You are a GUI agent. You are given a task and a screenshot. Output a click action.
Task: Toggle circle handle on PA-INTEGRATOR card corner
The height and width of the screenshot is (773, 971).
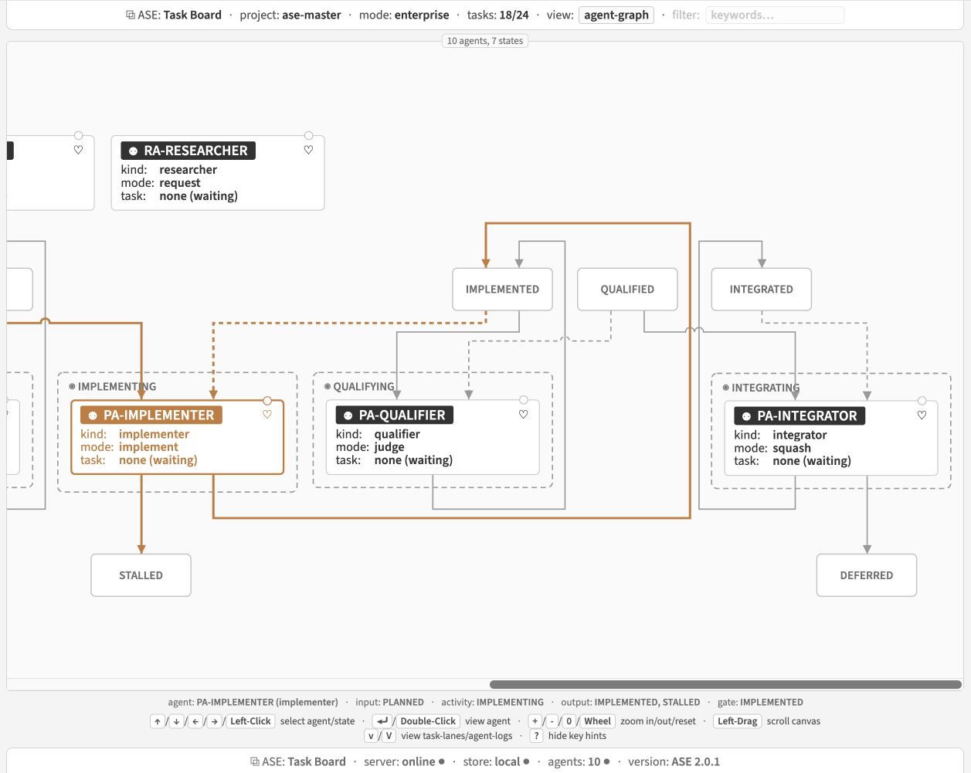coord(922,401)
